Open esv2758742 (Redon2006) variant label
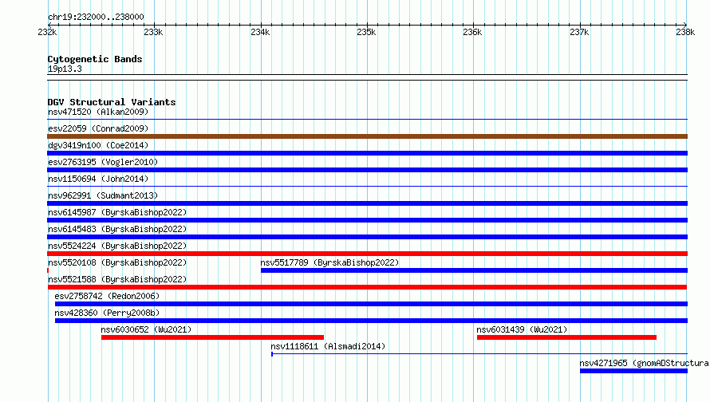The image size is (710, 402). pyautogui.click(x=108, y=296)
